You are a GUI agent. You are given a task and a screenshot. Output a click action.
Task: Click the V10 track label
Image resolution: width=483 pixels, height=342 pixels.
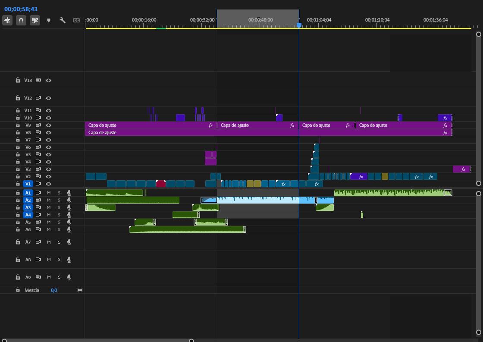pos(28,118)
